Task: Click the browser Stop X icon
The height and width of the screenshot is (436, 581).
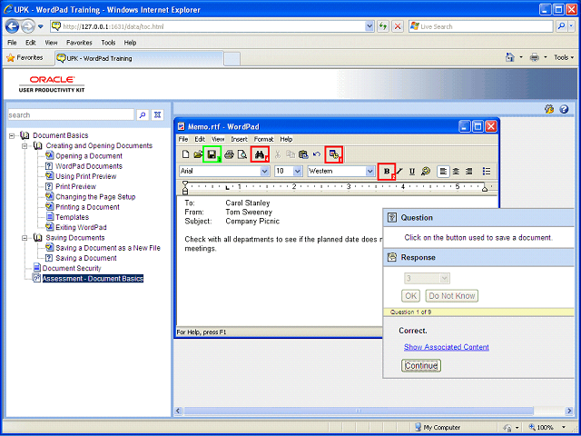Action: (398, 26)
